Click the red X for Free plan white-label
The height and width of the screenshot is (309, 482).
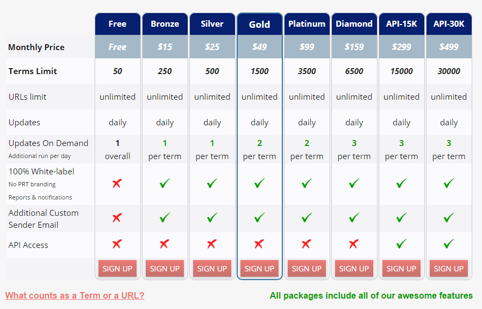(117, 184)
